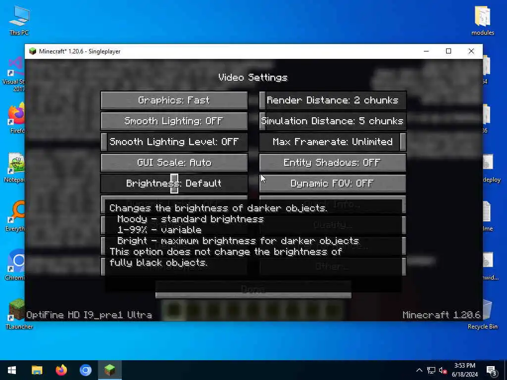Select Minecraft in the taskbar
507x380 pixels.
click(110, 370)
